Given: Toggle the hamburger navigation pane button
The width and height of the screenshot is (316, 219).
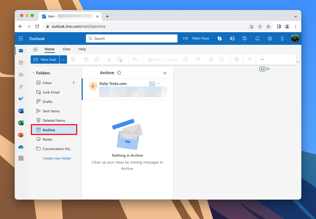Looking at the screenshot, I should tap(35, 49).
